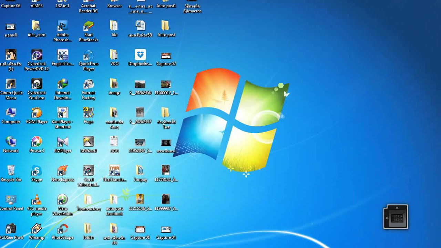The height and width of the screenshot is (248, 441).
Task: Click the Corel VideoStudio icon
Action: coord(88,171)
